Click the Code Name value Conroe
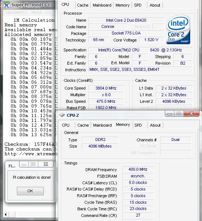This screenshot has height=221, width=202. coord(108,26)
